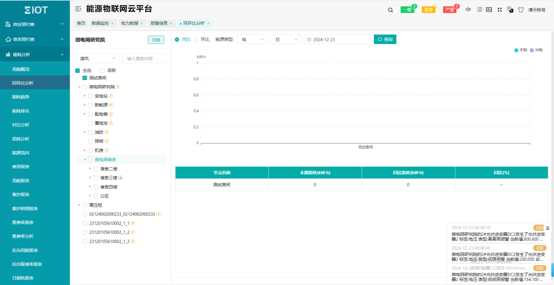The image size is (554, 285).
Task: Open the 日 period dropdown
Action: (x=286, y=39)
